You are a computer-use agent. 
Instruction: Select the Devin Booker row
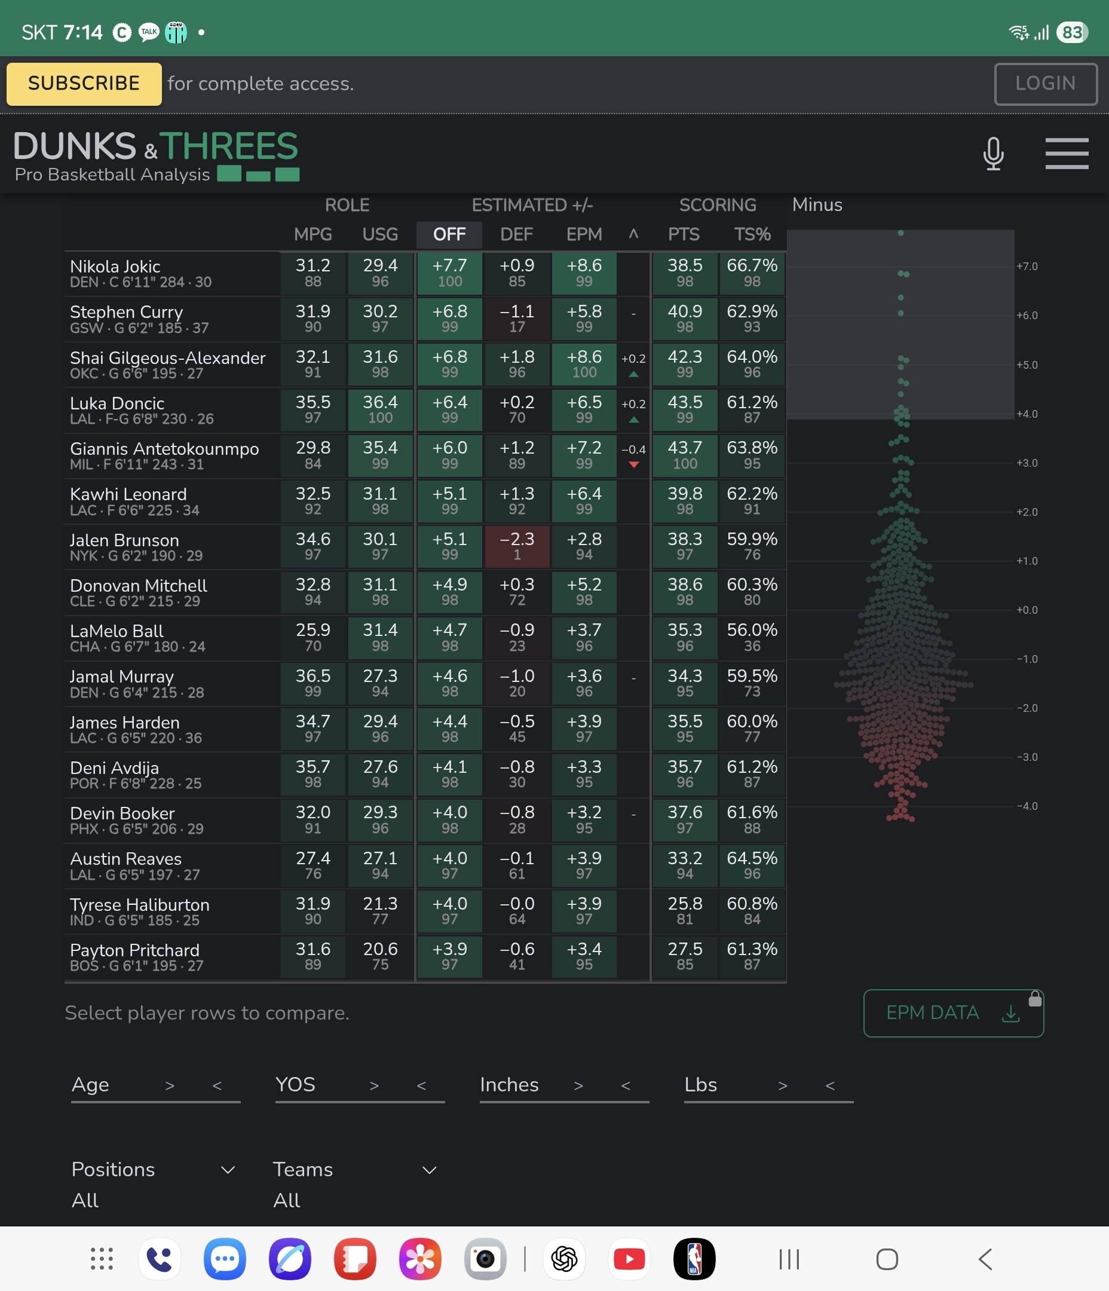tap(425, 820)
